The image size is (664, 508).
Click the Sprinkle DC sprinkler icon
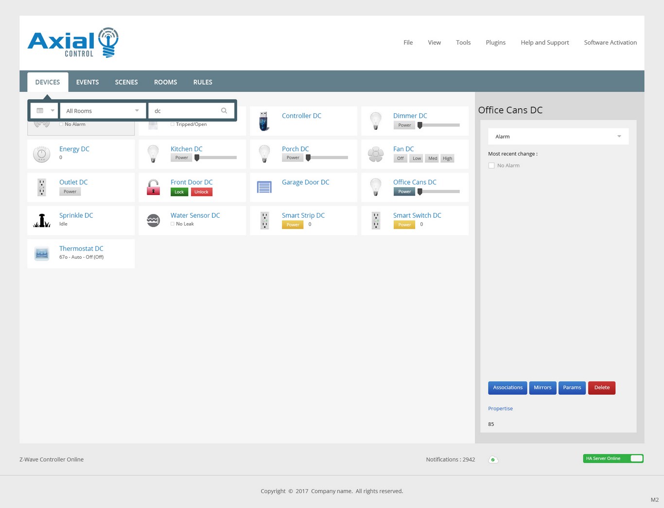pos(42,221)
